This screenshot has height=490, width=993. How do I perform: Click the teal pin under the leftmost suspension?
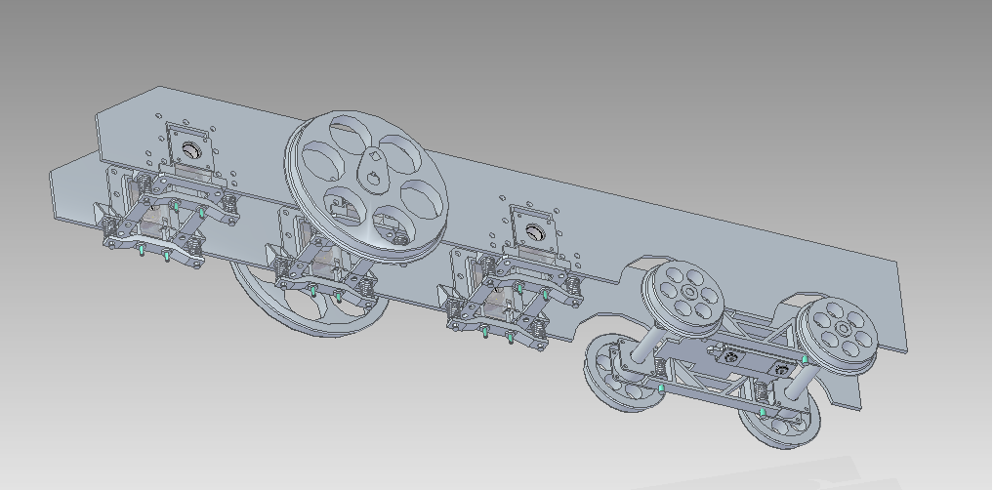(x=143, y=252)
